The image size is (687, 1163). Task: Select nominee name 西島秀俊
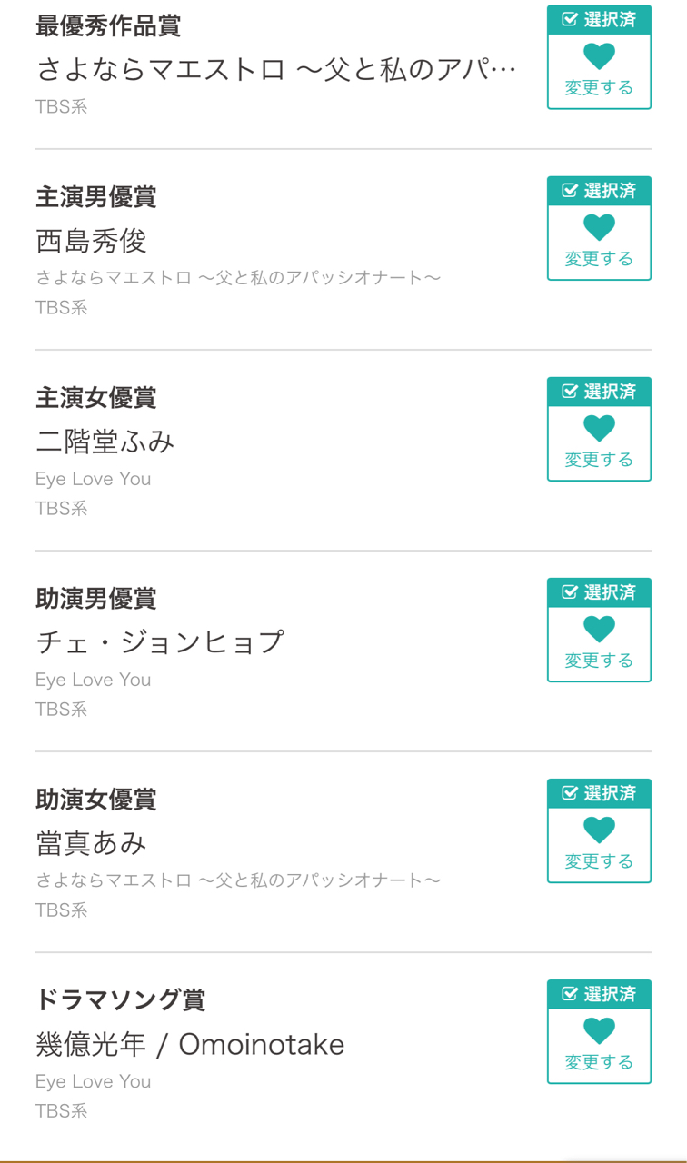[x=91, y=241]
